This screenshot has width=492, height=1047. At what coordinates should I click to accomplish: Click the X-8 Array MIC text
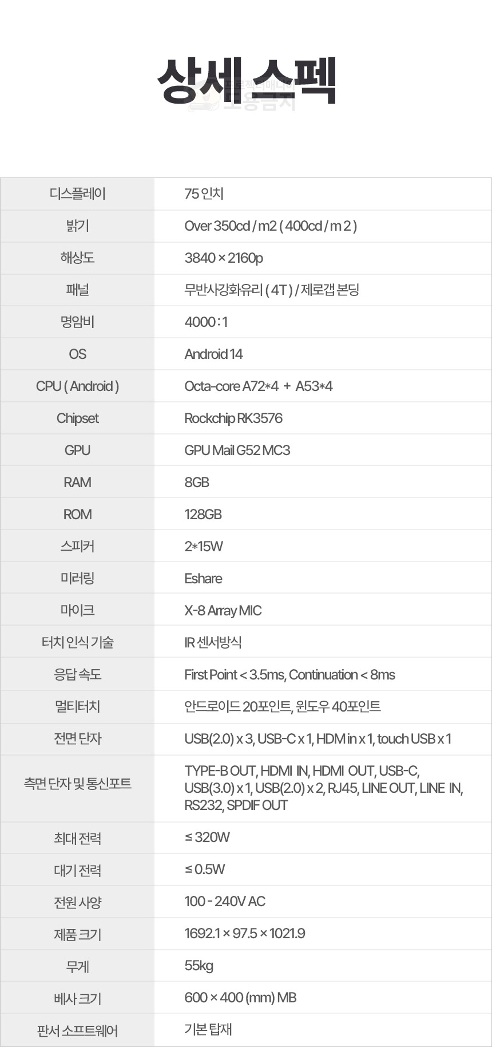coord(223,611)
